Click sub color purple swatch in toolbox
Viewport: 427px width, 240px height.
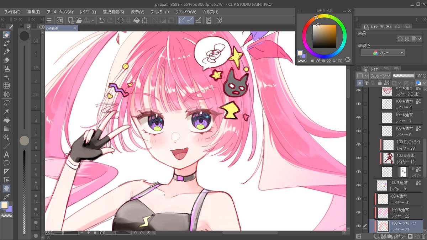click(9, 209)
